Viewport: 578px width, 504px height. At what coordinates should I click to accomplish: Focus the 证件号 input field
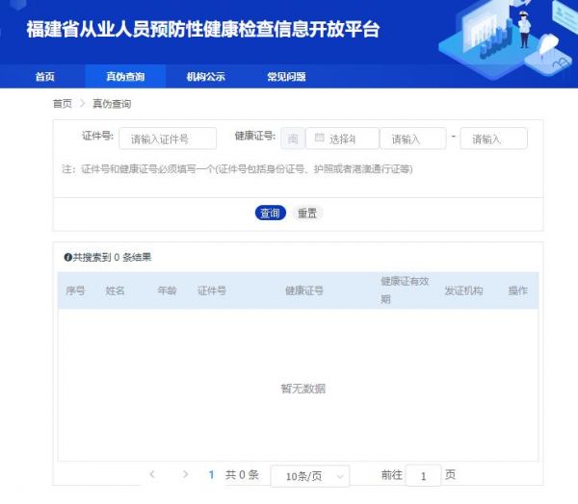168,139
